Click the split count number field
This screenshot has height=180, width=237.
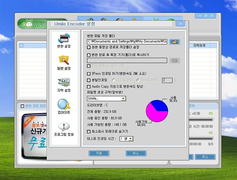pos(167,80)
